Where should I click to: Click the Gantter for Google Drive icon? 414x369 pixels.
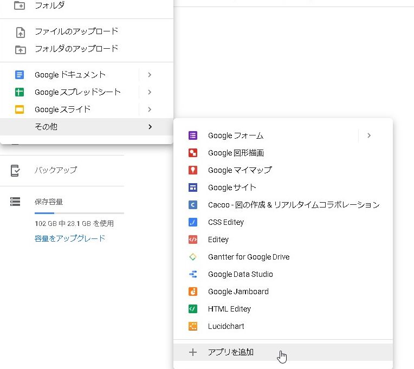pyautogui.click(x=192, y=257)
